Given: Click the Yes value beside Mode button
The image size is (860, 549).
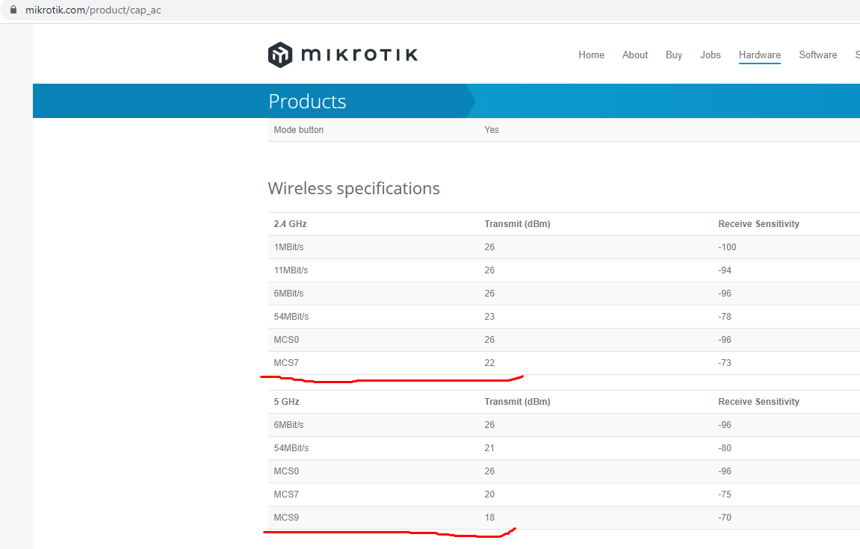Looking at the screenshot, I should point(491,129).
